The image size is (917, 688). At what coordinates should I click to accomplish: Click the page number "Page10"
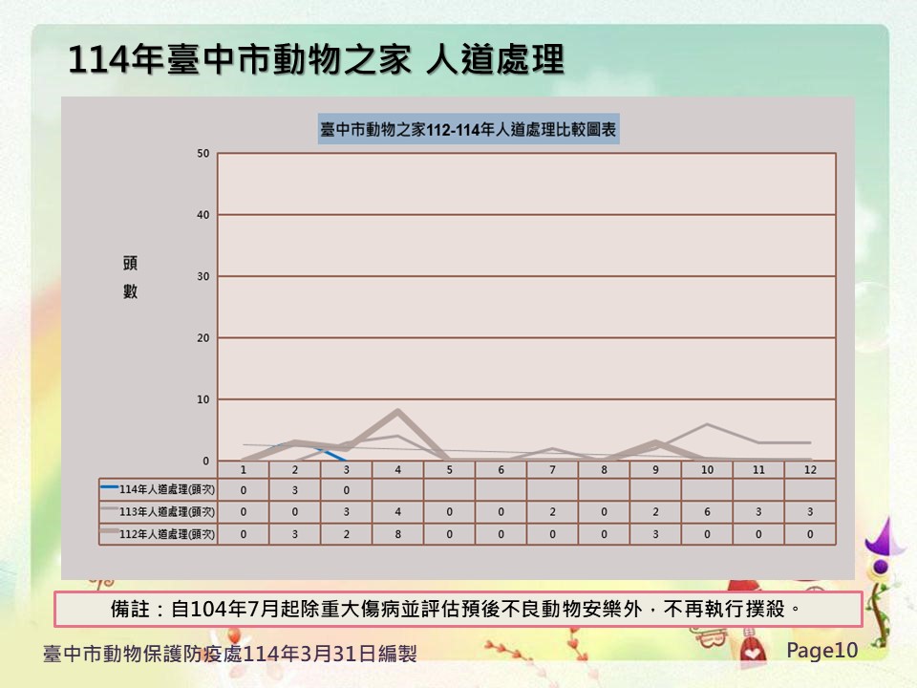[x=821, y=650]
